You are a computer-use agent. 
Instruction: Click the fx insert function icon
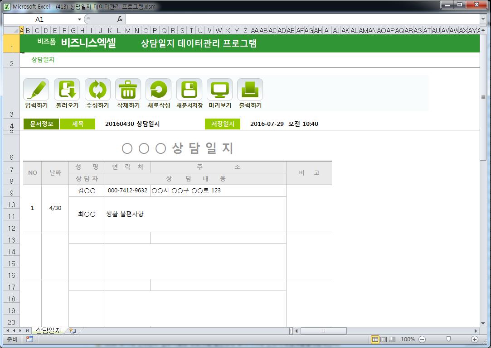(120, 19)
